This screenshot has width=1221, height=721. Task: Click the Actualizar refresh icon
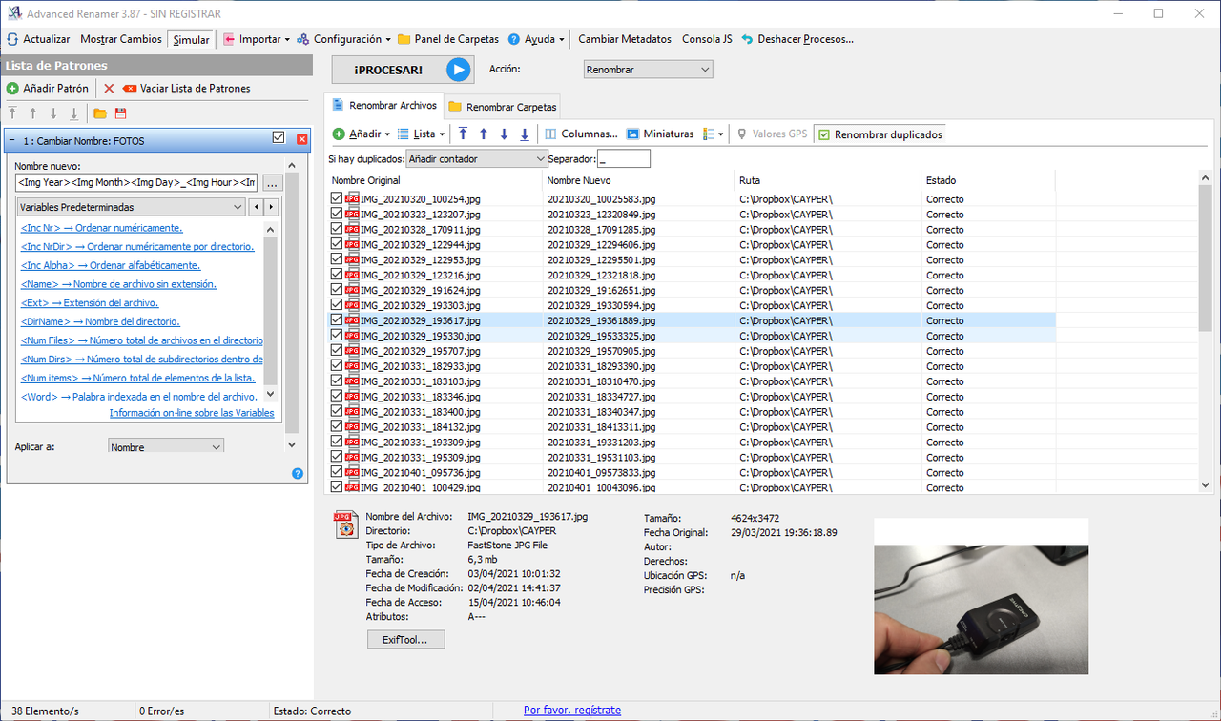[12, 39]
